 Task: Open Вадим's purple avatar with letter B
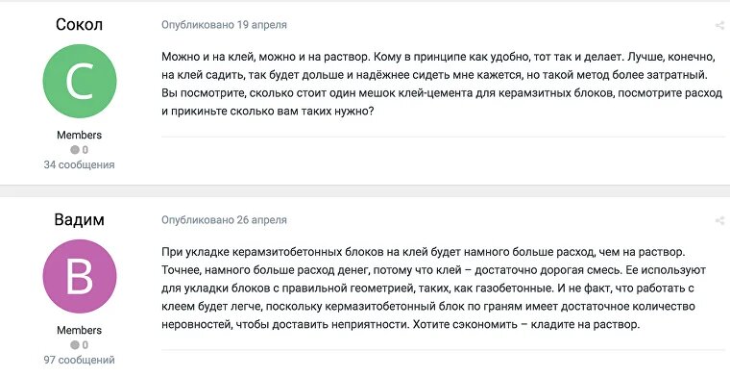[x=80, y=276]
